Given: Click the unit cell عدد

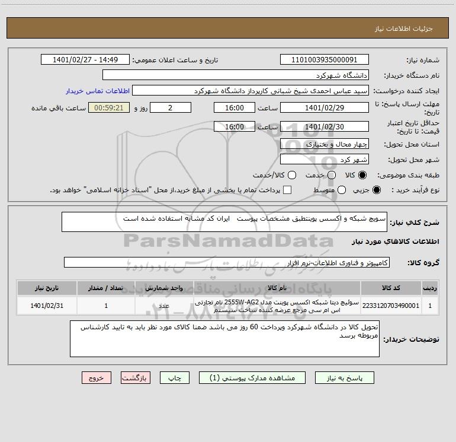Looking at the screenshot, I should point(164,306).
